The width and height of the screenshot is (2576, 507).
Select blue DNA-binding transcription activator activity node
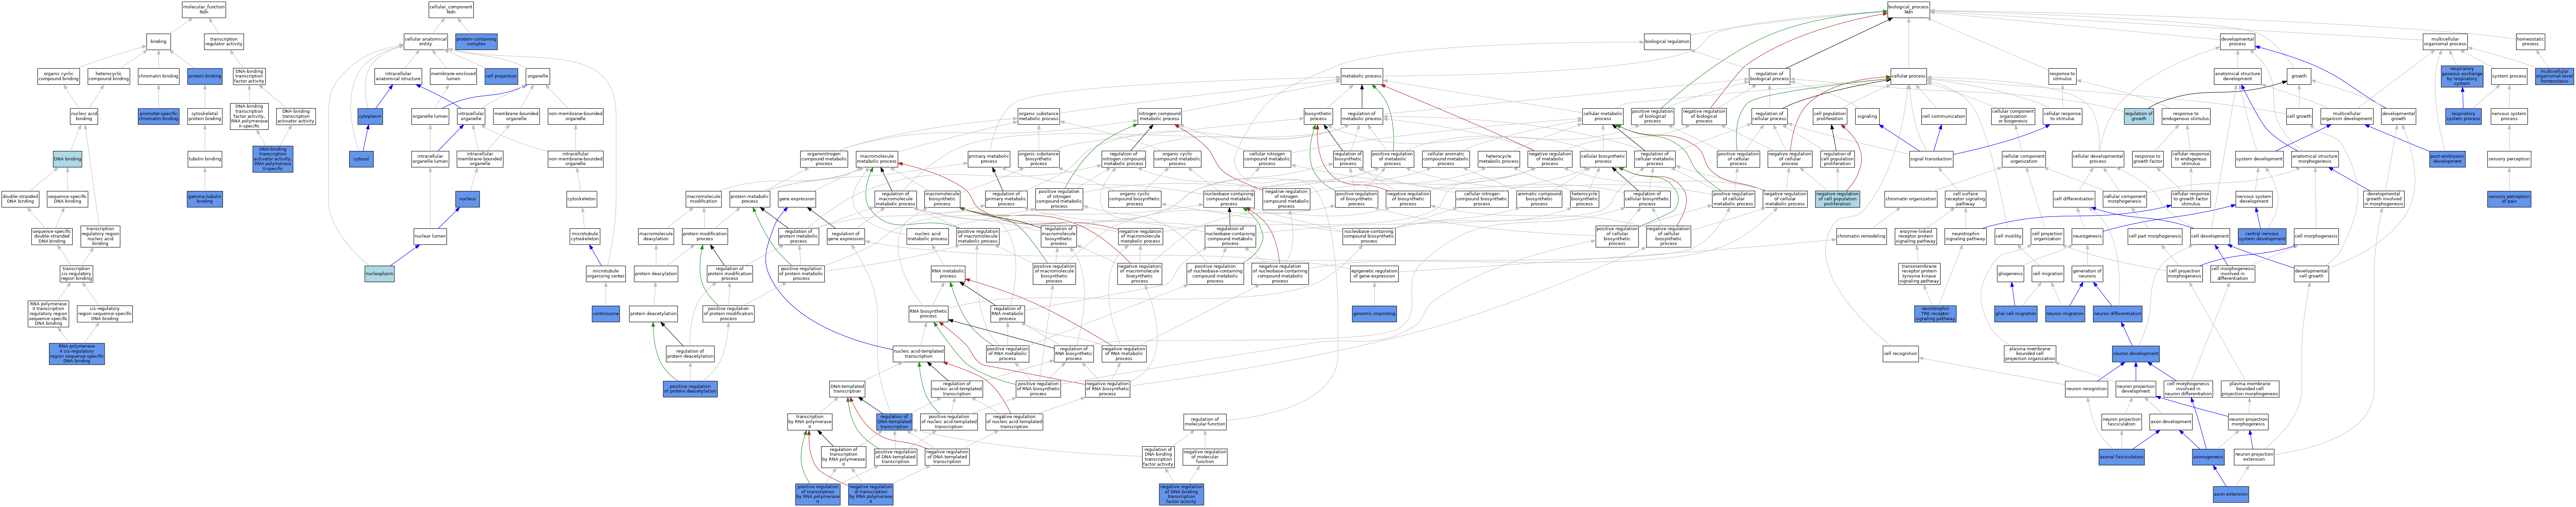click(273, 159)
